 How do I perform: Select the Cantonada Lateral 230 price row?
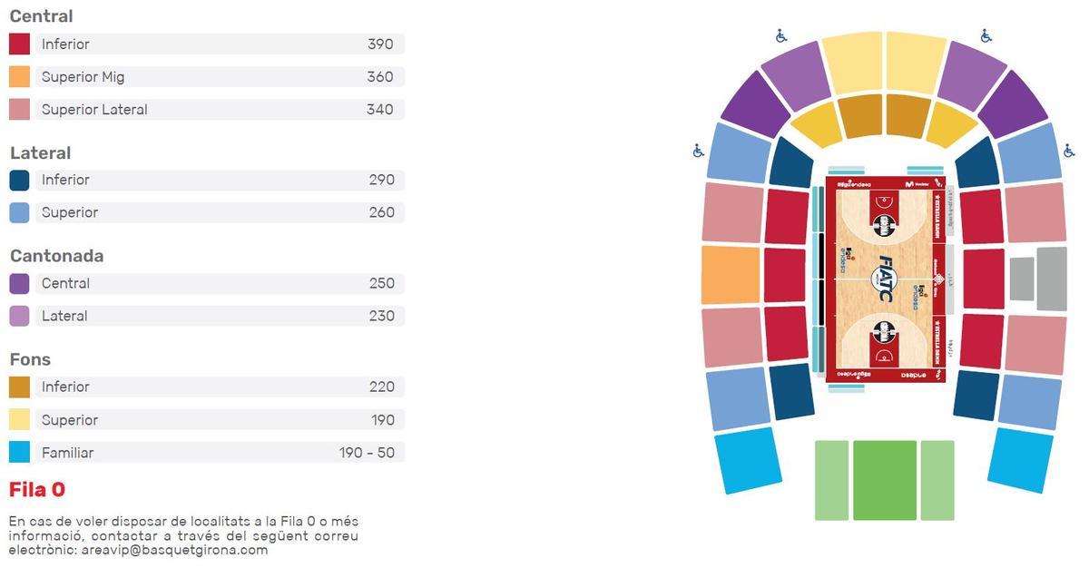pos(218,317)
